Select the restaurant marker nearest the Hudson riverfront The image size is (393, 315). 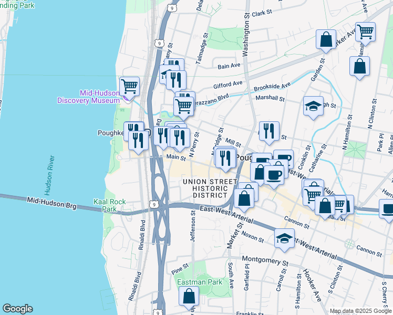[138, 141]
